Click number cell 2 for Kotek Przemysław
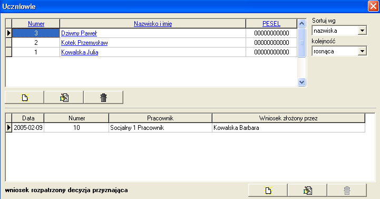 click(x=36, y=43)
